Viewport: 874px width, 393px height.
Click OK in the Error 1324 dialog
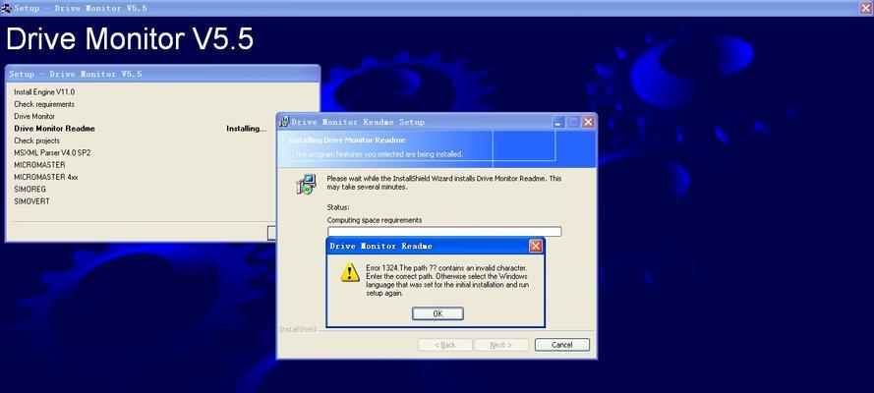point(437,313)
